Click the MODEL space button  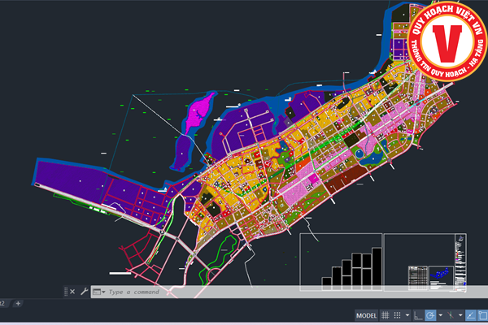[x=367, y=315]
